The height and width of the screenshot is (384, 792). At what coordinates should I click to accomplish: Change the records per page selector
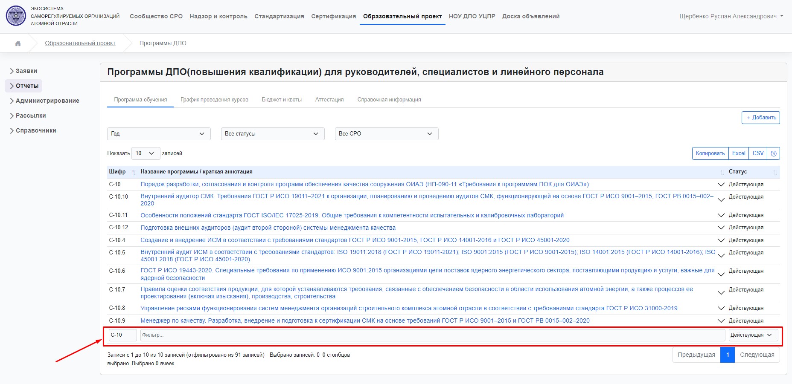click(x=146, y=153)
